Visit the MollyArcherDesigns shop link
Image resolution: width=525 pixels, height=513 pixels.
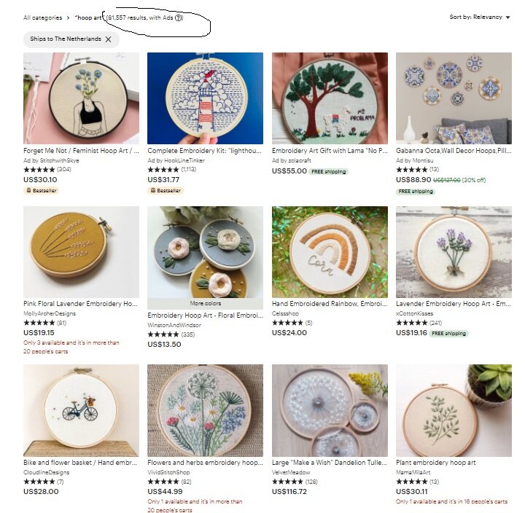point(50,313)
